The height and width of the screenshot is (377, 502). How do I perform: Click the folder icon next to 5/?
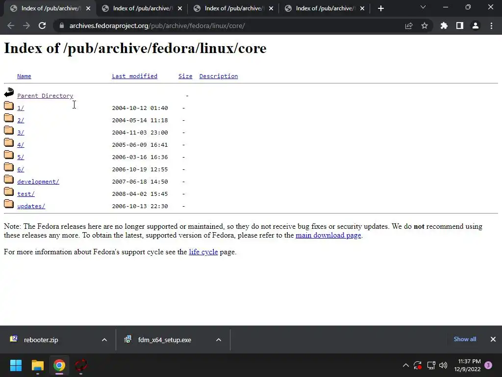9,155
